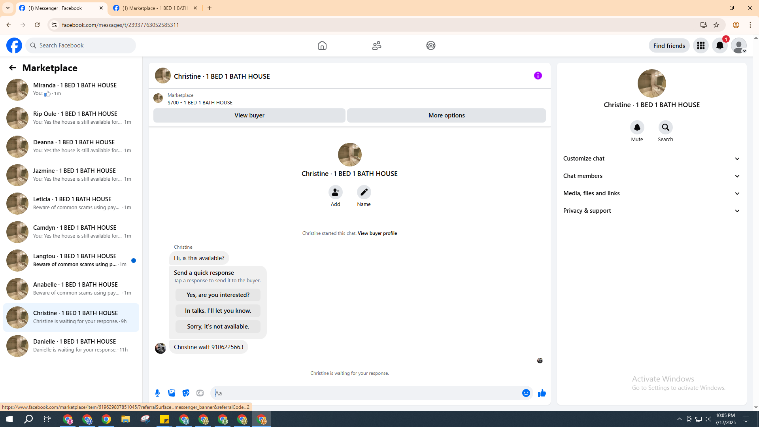The image size is (759, 427).
Task: Open account profile avatar menu
Action: click(x=739, y=45)
